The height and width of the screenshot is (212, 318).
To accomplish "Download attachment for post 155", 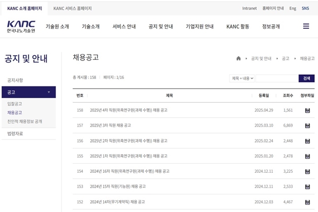I will (x=307, y=156).
